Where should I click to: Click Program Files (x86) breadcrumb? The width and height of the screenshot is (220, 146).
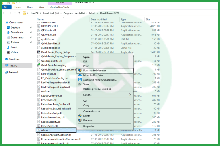(74, 13)
